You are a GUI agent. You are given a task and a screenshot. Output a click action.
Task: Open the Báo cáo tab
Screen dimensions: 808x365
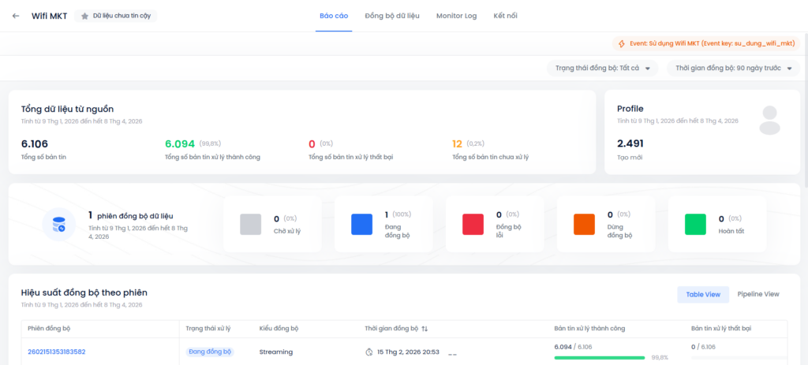[x=334, y=16]
